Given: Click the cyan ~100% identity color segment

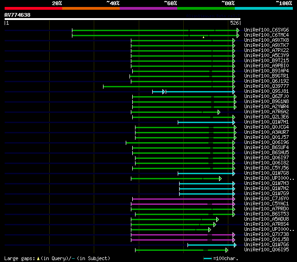Looking at the screenshot, I should [264, 8].
